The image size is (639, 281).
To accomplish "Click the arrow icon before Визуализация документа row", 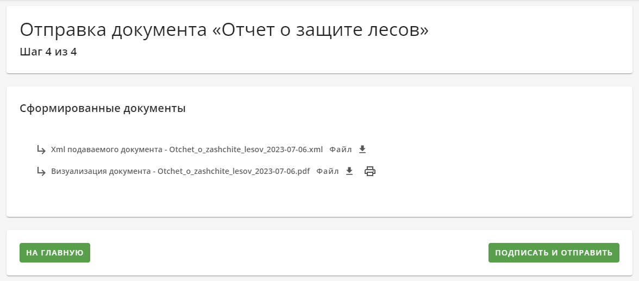I will tap(41, 171).
